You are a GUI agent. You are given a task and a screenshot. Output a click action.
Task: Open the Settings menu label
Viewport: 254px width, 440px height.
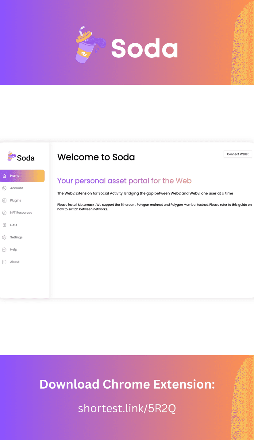point(16,237)
